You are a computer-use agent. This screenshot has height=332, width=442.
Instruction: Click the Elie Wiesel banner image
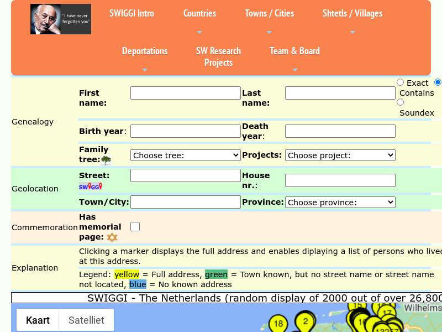(x=61, y=19)
